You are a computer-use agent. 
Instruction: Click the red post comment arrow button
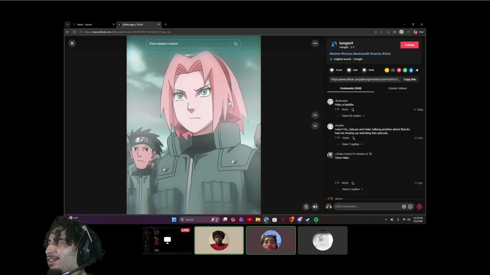point(419,207)
